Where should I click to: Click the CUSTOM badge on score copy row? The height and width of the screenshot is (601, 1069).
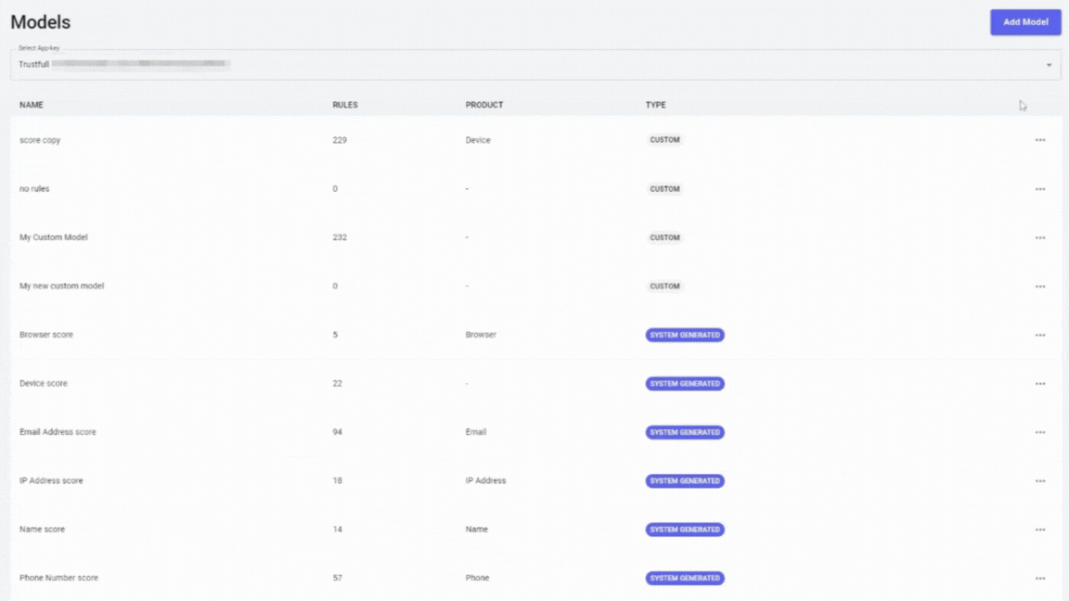coord(664,140)
